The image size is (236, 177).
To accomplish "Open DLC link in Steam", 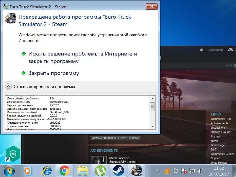I will [x=214, y=150].
